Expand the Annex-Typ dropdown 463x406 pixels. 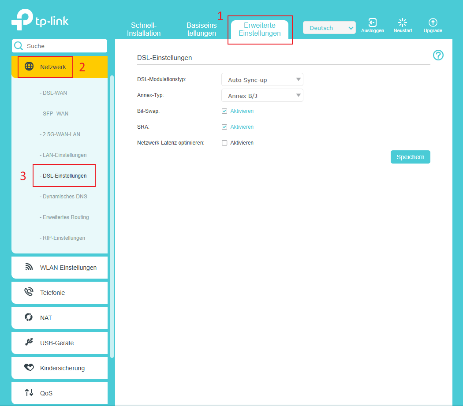pyautogui.click(x=262, y=96)
